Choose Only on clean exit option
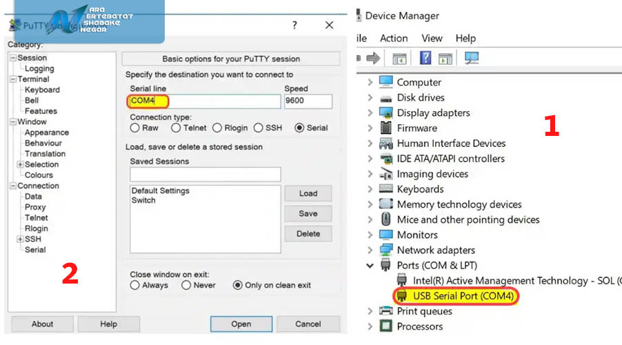The width and height of the screenshot is (622, 345). pyautogui.click(x=238, y=285)
